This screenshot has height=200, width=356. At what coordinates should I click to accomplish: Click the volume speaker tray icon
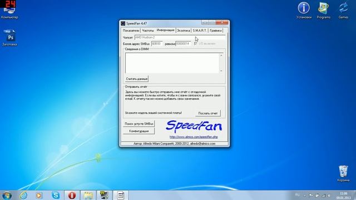click(329, 196)
